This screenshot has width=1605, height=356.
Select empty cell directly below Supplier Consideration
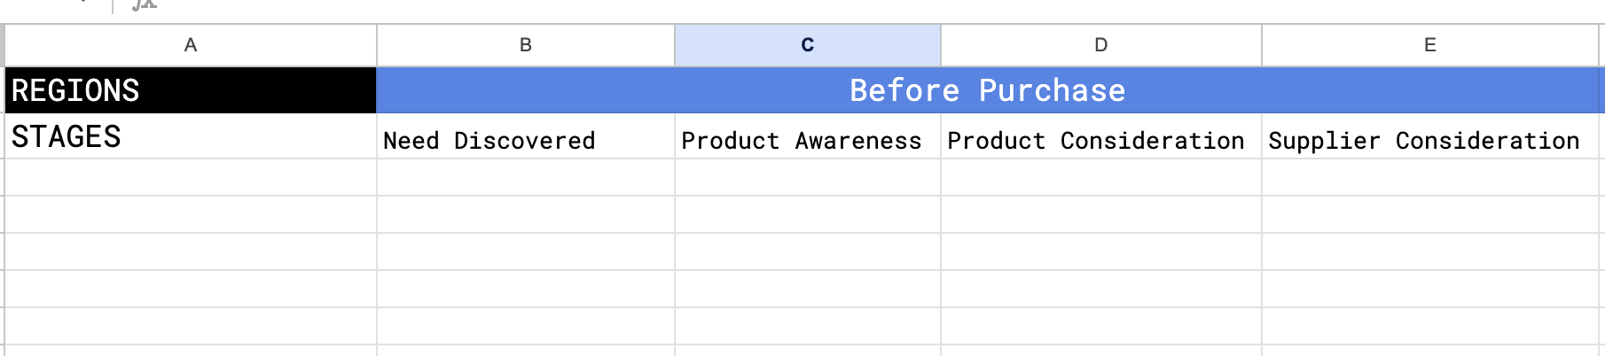1429,177
